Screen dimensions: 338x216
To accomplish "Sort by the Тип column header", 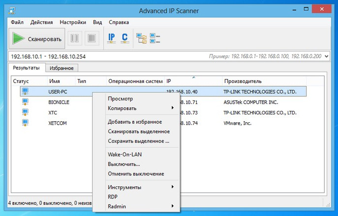I will click(91, 81).
